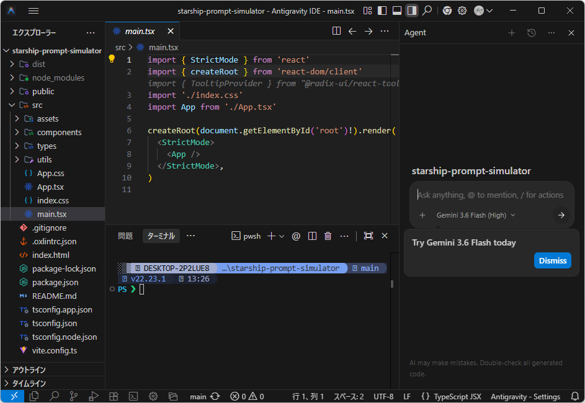Close the main.tsx editor tab
585x403 pixels.
[171, 32]
